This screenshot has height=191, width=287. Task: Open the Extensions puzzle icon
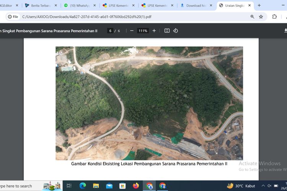tap(274, 17)
